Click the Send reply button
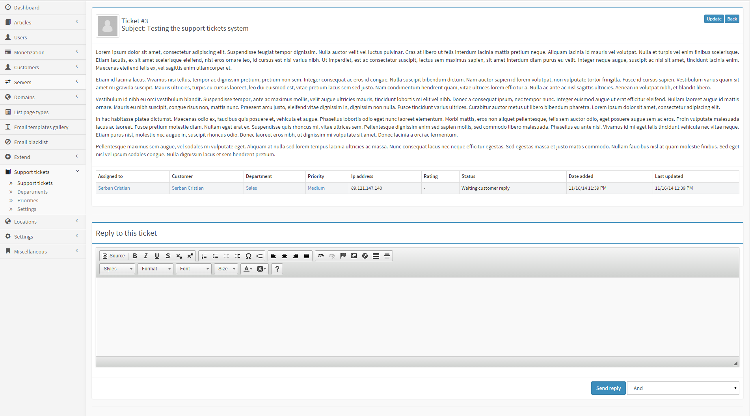Viewport: 750px width, 416px height. point(608,388)
